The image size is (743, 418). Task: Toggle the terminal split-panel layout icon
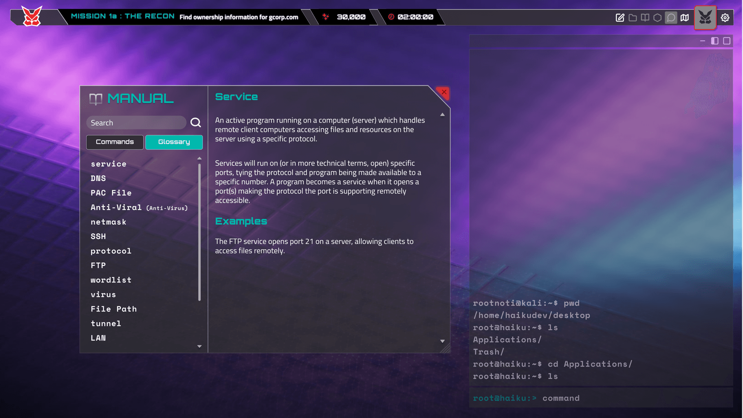point(715,41)
